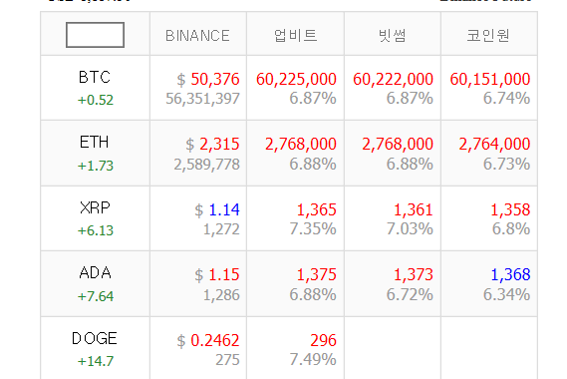The image size is (567, 379).
Task: Click Binance DOGE price $ 0.2462
Action: (x=208, y=341)
